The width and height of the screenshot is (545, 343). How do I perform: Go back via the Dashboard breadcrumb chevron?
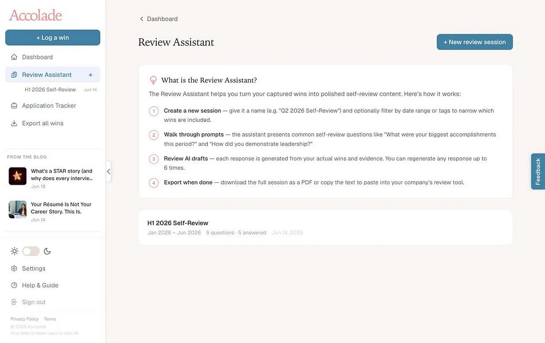pyautogui.click(x=141, y=19)
